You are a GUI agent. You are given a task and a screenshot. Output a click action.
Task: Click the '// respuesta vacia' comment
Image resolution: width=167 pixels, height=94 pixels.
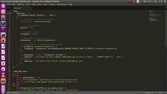pos(29,32)
